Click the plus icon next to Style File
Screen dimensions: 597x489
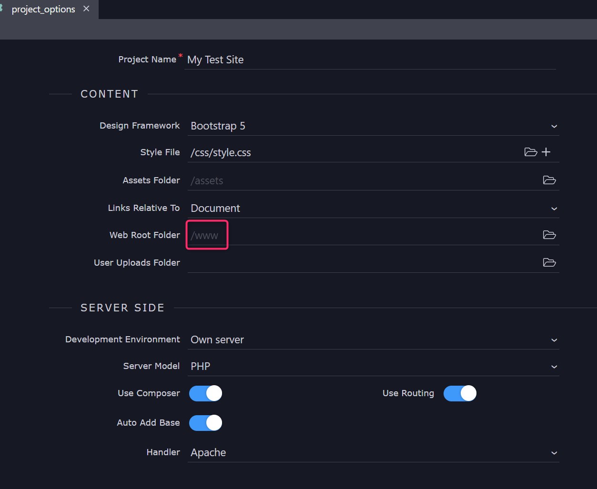click(546, 152)
